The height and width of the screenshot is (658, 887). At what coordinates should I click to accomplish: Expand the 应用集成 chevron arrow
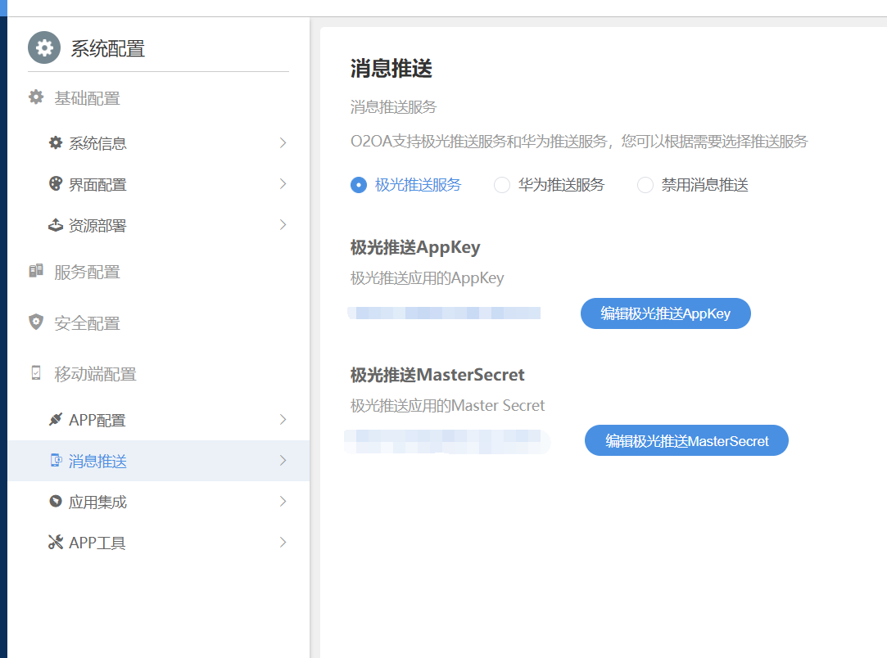pyautogui.click(x=283, y=501)
